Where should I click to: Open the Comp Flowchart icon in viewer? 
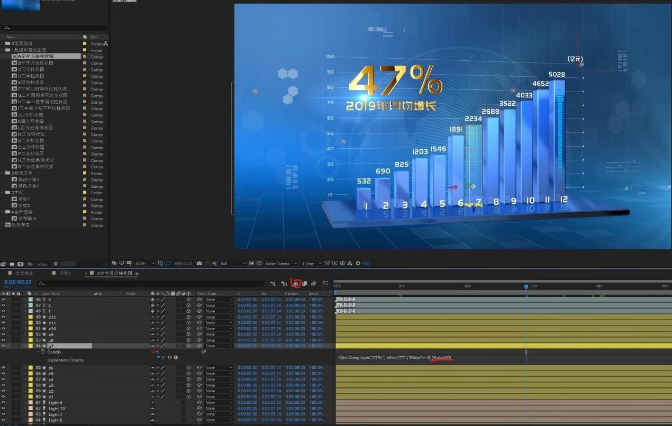click(351, 263)
